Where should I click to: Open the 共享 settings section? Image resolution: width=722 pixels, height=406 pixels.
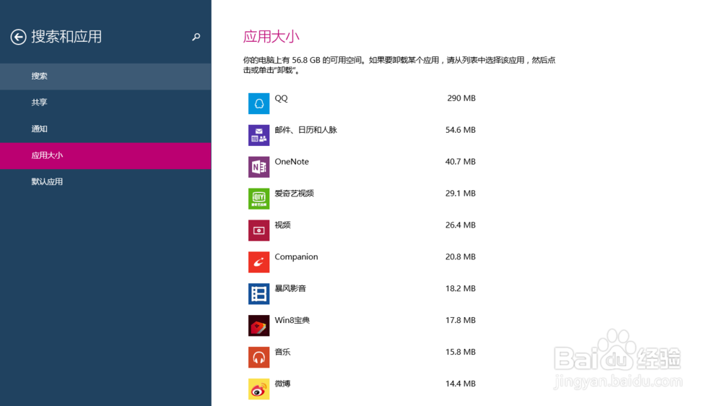point(105,103)
